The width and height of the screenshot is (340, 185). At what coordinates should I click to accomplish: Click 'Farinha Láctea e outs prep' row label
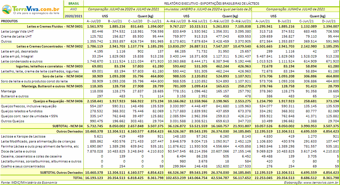tap(40, 147)
